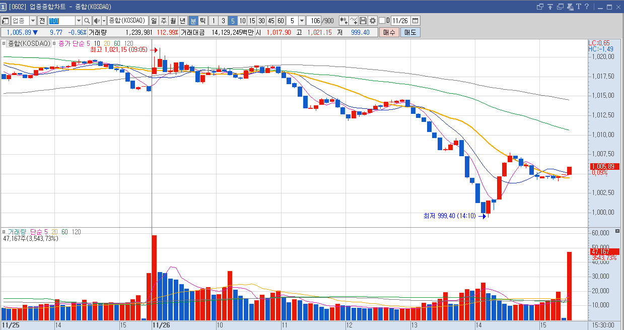
Task: Click the add indicator candle icon
Action: coord(344,21)
